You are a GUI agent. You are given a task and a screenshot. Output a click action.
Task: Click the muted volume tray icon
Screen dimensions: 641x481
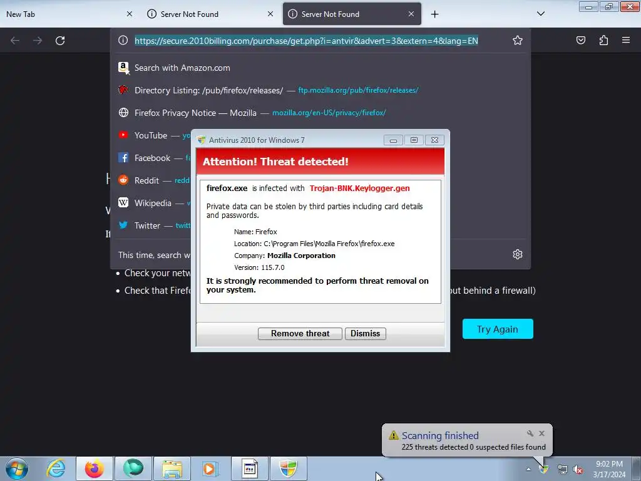pyautogui.click(x=578, y=470)
